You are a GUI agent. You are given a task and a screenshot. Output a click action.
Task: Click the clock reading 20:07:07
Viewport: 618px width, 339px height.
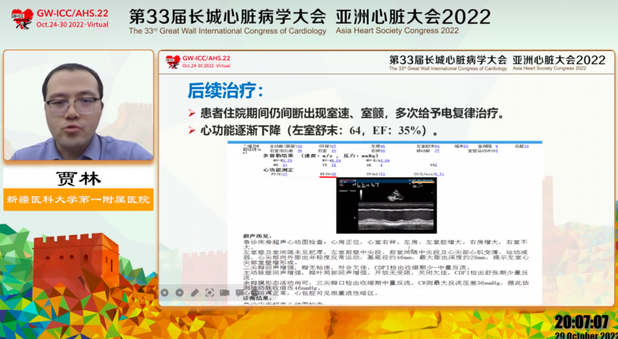(582, 322)
